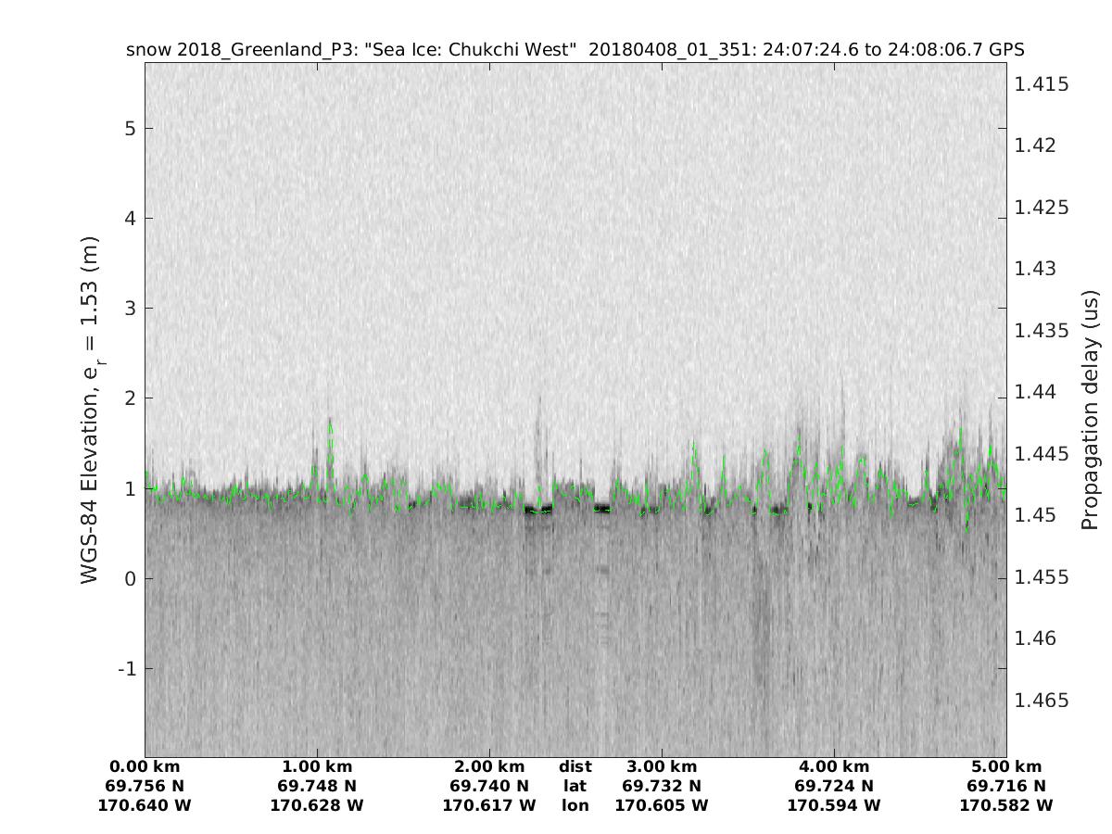1112x834 pixels.
Task: Select the 4.00 km distance tick label
Action: [x=834, y=767]
